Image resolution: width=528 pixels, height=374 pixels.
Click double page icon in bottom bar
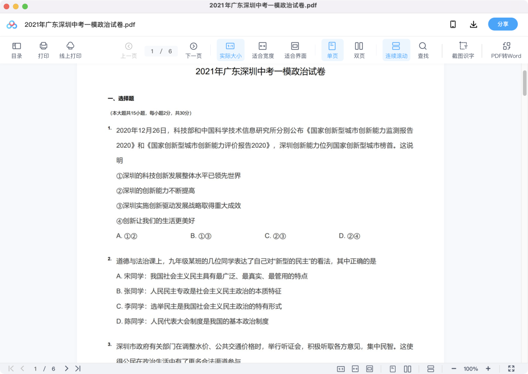pyautogui.click(x=407, y=369)
